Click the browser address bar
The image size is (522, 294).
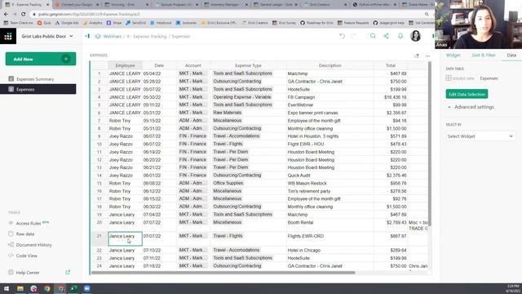pyautogui.click(x=230, y=15)
